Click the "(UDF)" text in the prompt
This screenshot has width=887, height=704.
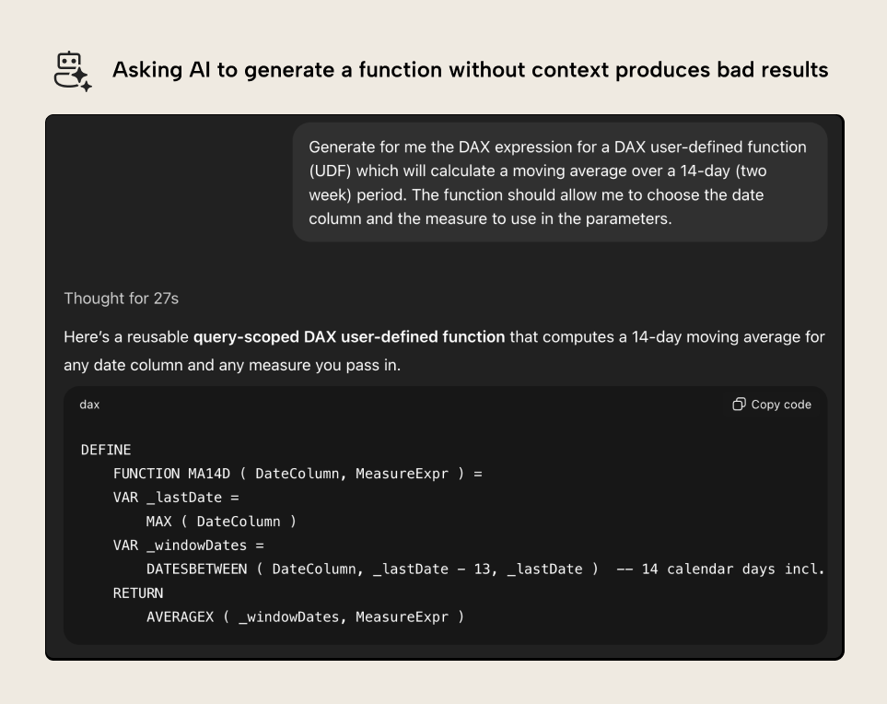[x=328, y=171]
